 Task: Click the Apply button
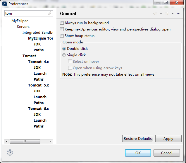[x=168, y=138]
